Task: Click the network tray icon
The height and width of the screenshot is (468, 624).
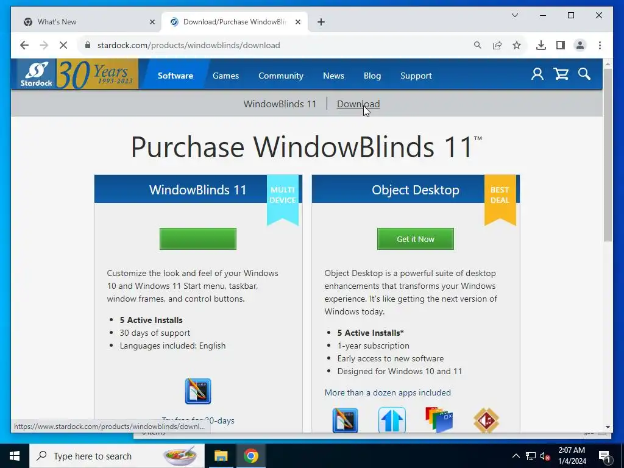Action: click(531, 456)
